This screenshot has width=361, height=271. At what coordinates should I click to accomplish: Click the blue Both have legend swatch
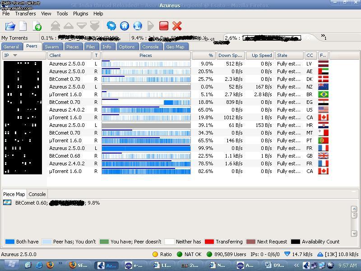tap(10, 242)
